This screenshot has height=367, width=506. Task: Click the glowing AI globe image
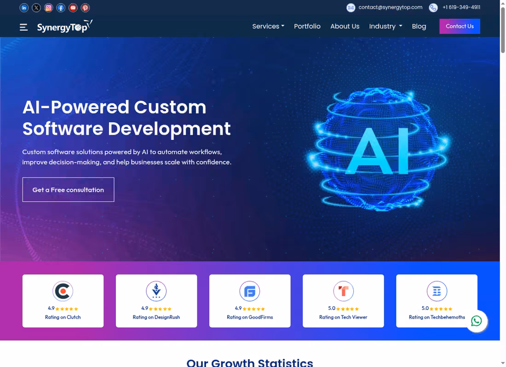click(x=378, y=149)
